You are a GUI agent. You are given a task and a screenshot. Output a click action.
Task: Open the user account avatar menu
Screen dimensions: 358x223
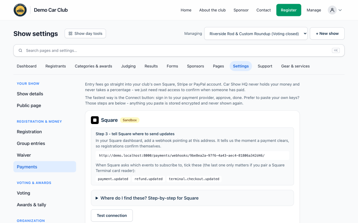(332, 10)
